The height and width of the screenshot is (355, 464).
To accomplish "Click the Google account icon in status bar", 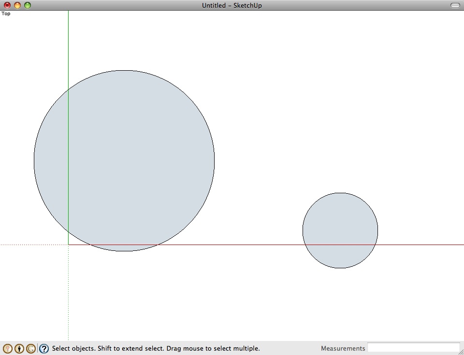I will [x=30, y=348].
